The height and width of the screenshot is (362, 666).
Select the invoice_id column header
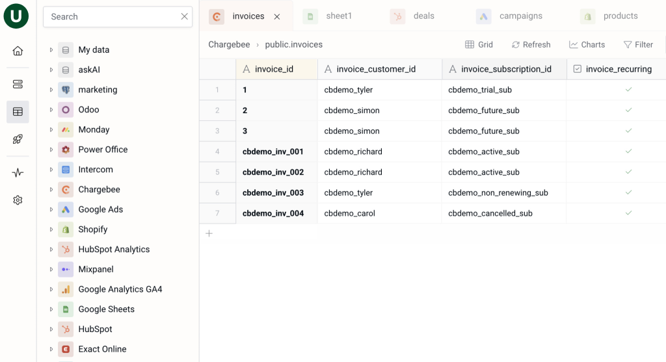(x=277, y=69)
